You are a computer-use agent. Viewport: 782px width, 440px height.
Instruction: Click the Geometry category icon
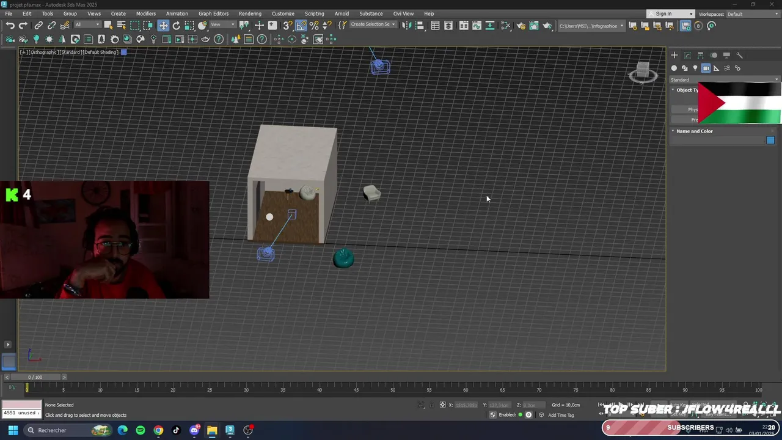674,68
